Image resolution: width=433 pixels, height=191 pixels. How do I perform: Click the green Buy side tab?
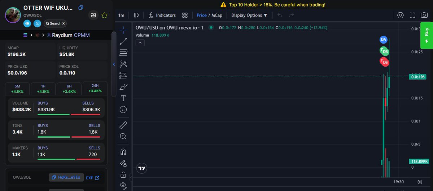click(x=427, y=36)
